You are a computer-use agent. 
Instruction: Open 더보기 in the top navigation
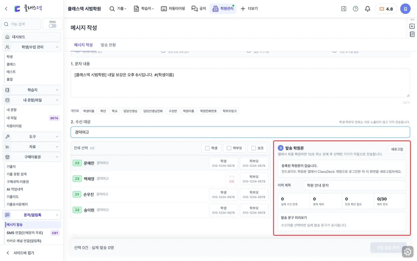point(249,9)
